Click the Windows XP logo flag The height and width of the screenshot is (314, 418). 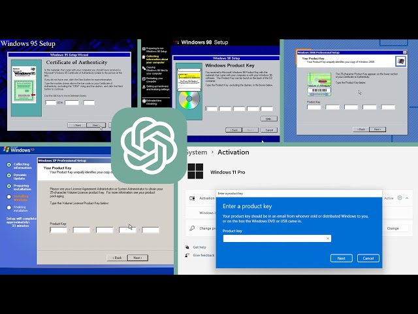tap(7, 149)
